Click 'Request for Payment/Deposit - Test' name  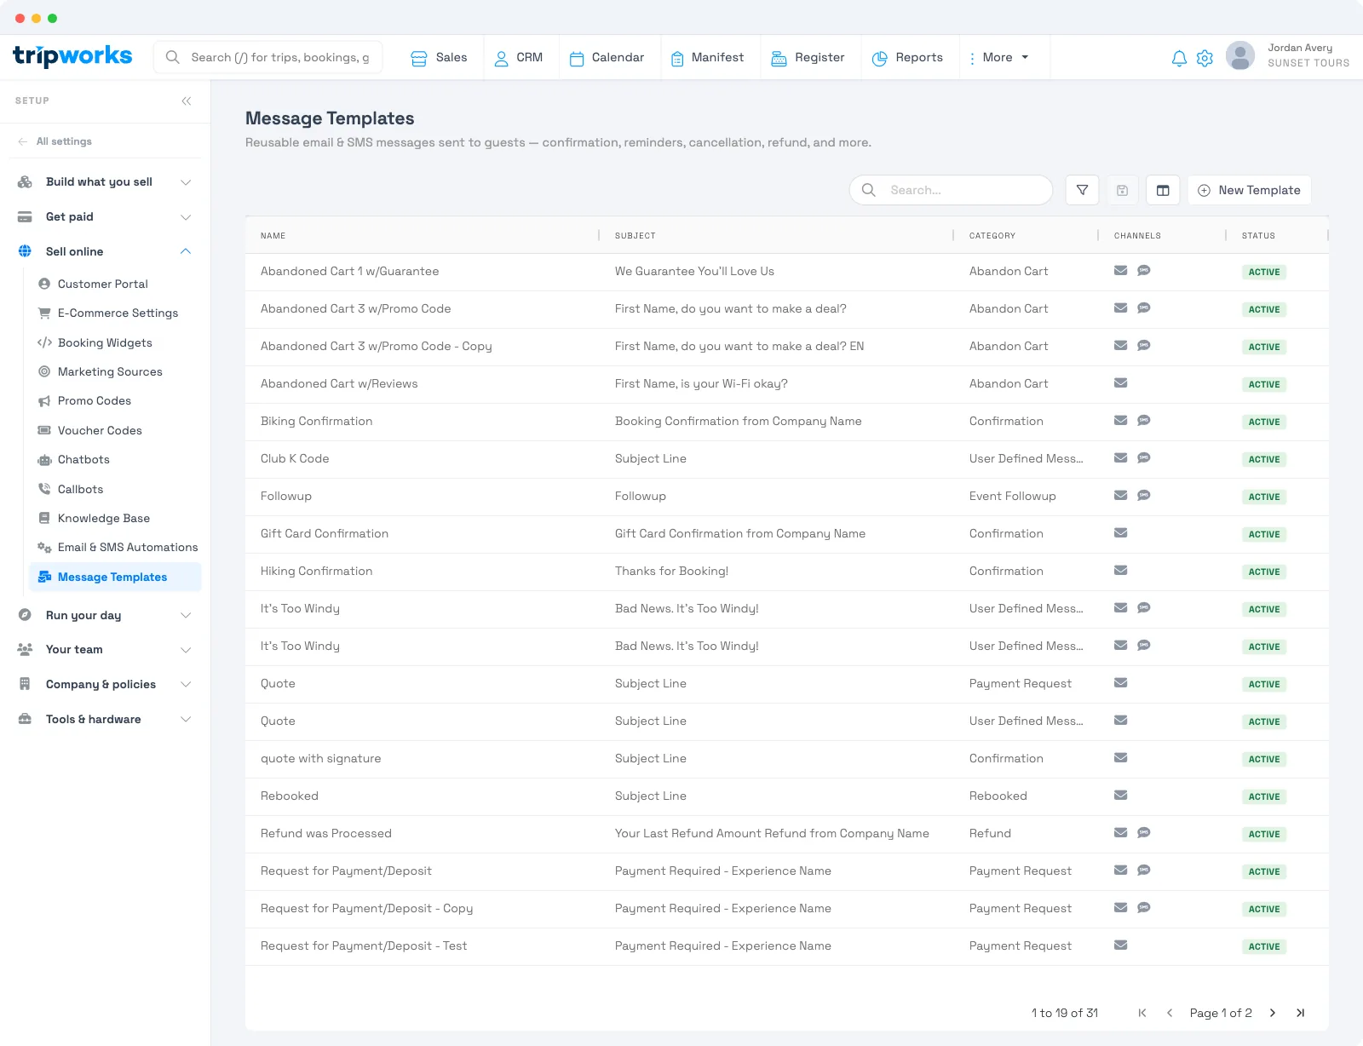coord(364,945)
